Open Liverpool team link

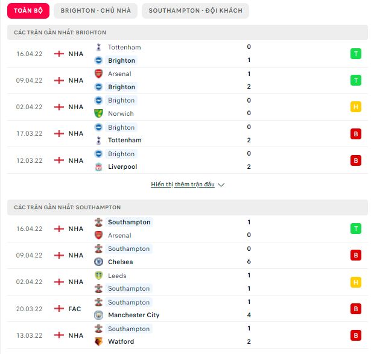pos(122,166)
